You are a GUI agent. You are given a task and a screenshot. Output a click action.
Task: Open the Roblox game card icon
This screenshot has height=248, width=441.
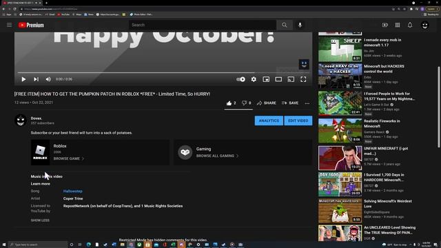(x=40, y=152)
